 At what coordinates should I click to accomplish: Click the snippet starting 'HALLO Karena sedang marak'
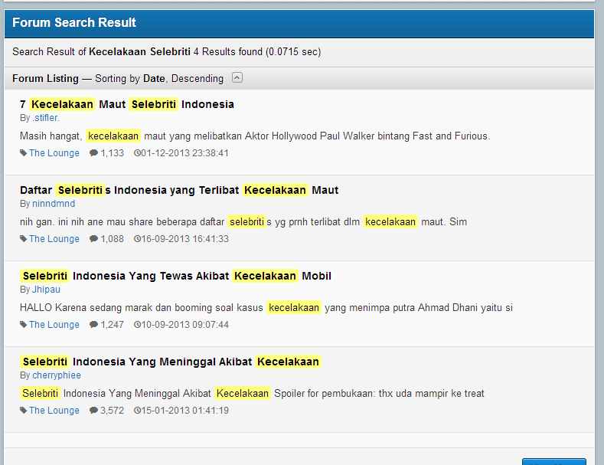(x=266, y=308)
